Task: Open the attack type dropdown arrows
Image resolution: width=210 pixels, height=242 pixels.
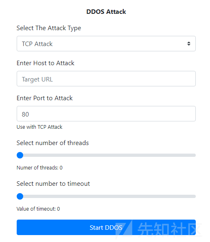Action: (189, 44)
